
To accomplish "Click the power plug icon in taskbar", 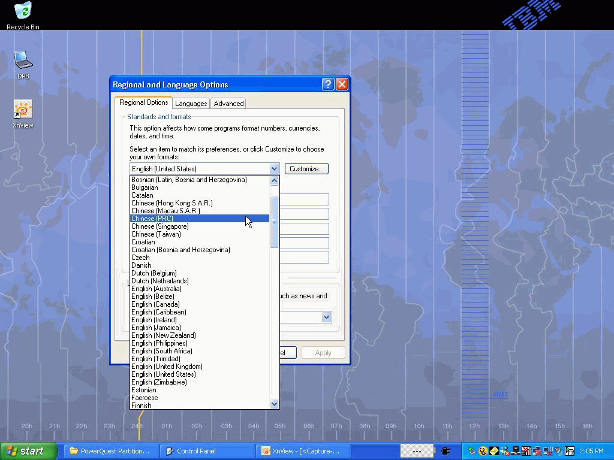I will (x=446, y=451).
